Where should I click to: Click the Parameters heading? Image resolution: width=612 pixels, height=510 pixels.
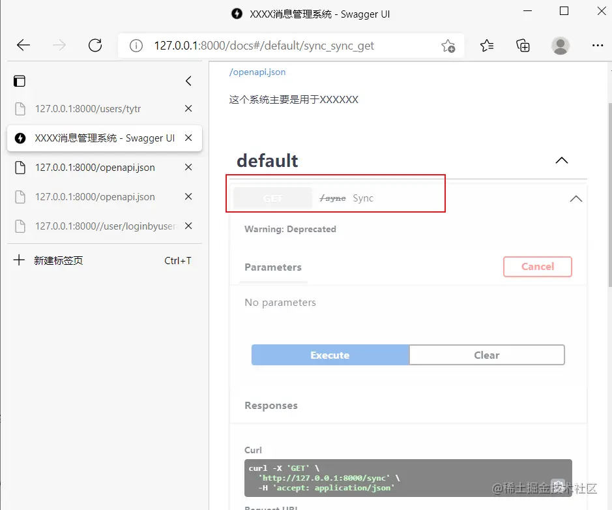(273, 267)
